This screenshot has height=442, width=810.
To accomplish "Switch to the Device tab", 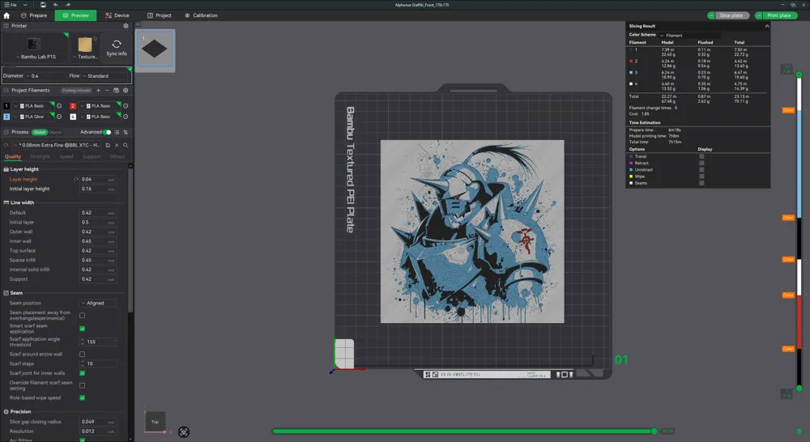I will click(117, 15).
